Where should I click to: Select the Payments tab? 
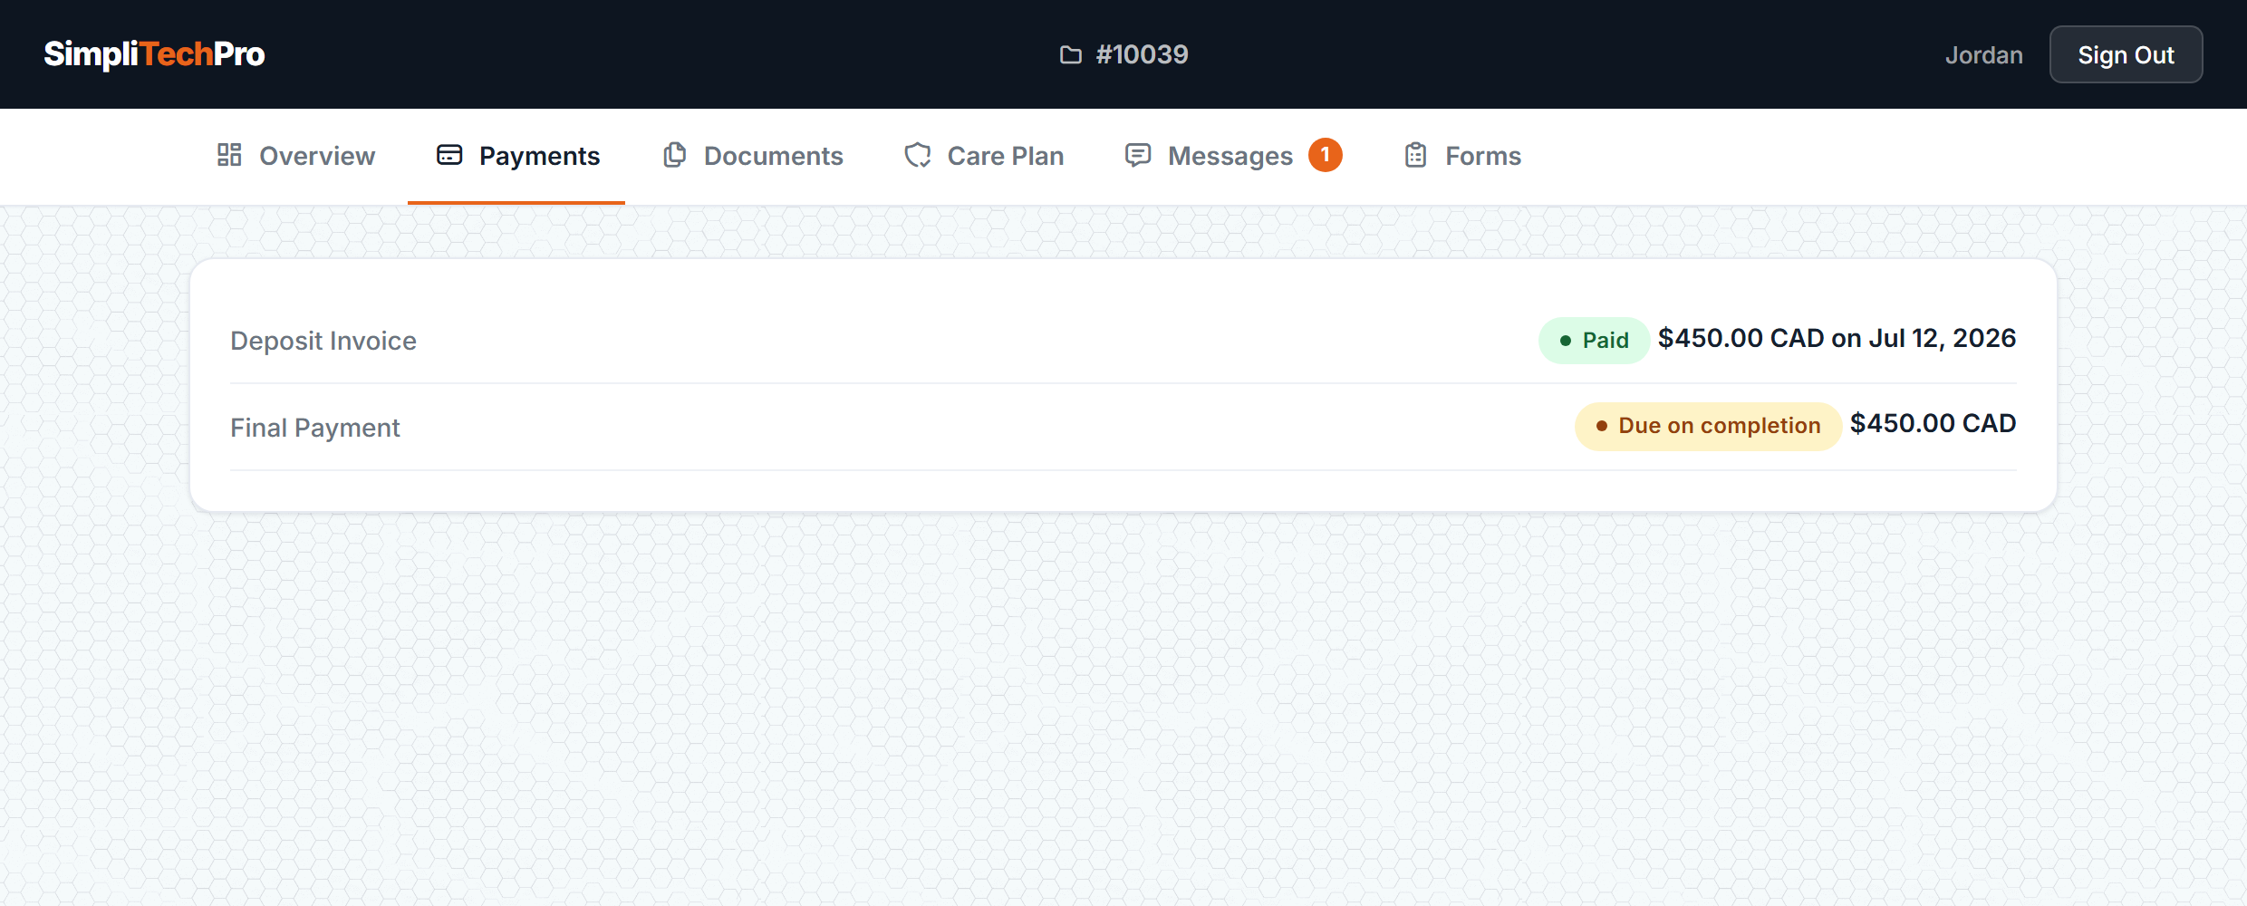516,156
